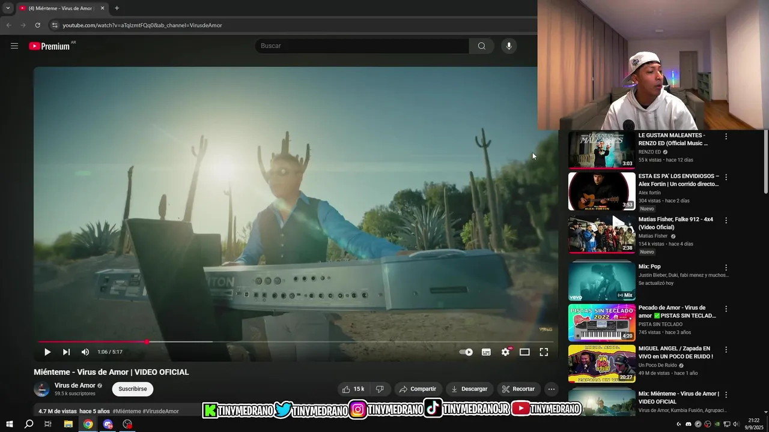Dislike the video
The width and height of the screenshot is (769, 432).
click(380, 389)
